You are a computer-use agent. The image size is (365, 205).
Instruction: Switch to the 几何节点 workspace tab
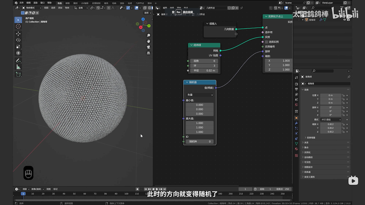(140, 3)
